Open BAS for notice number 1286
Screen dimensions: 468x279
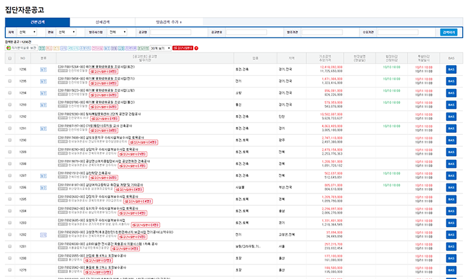coord(451,188)
